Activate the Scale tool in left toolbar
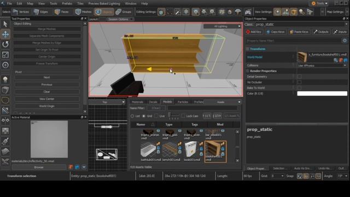Screen dimensions: 350x197 click(5, 55)
